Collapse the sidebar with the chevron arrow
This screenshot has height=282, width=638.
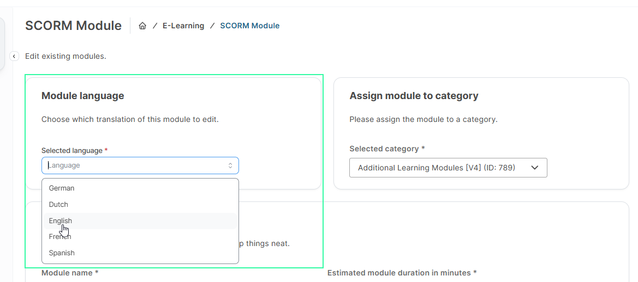pyautogui.click(x=15, y=56)
